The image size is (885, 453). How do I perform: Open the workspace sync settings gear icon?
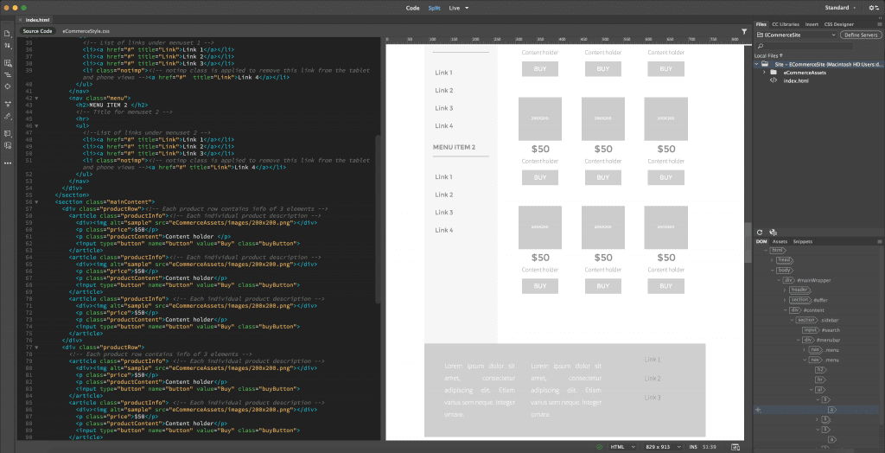click(872, 8)
